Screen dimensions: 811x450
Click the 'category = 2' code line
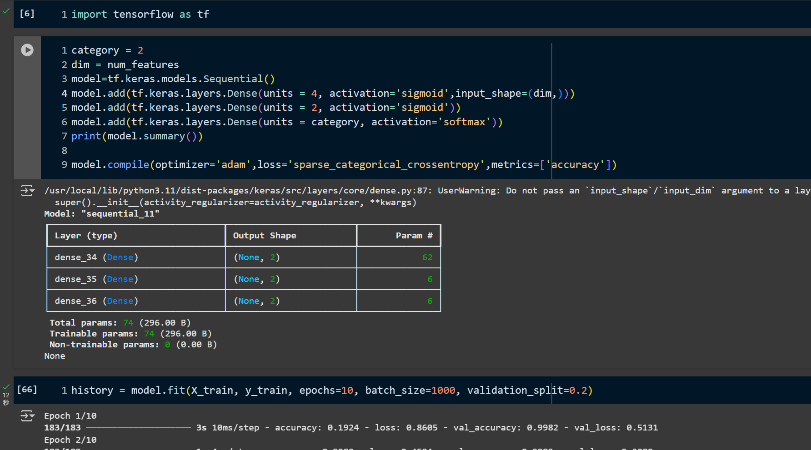pyautogui.click(x=107, y=50)
